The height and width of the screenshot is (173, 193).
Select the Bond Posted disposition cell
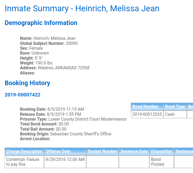pyautogui.click(x=162, y=162)
